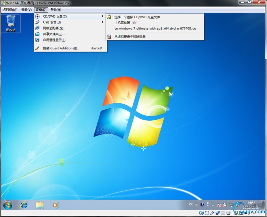Launch Windows Media Player from taskbar
267x217 pixels.
point(55,205)
